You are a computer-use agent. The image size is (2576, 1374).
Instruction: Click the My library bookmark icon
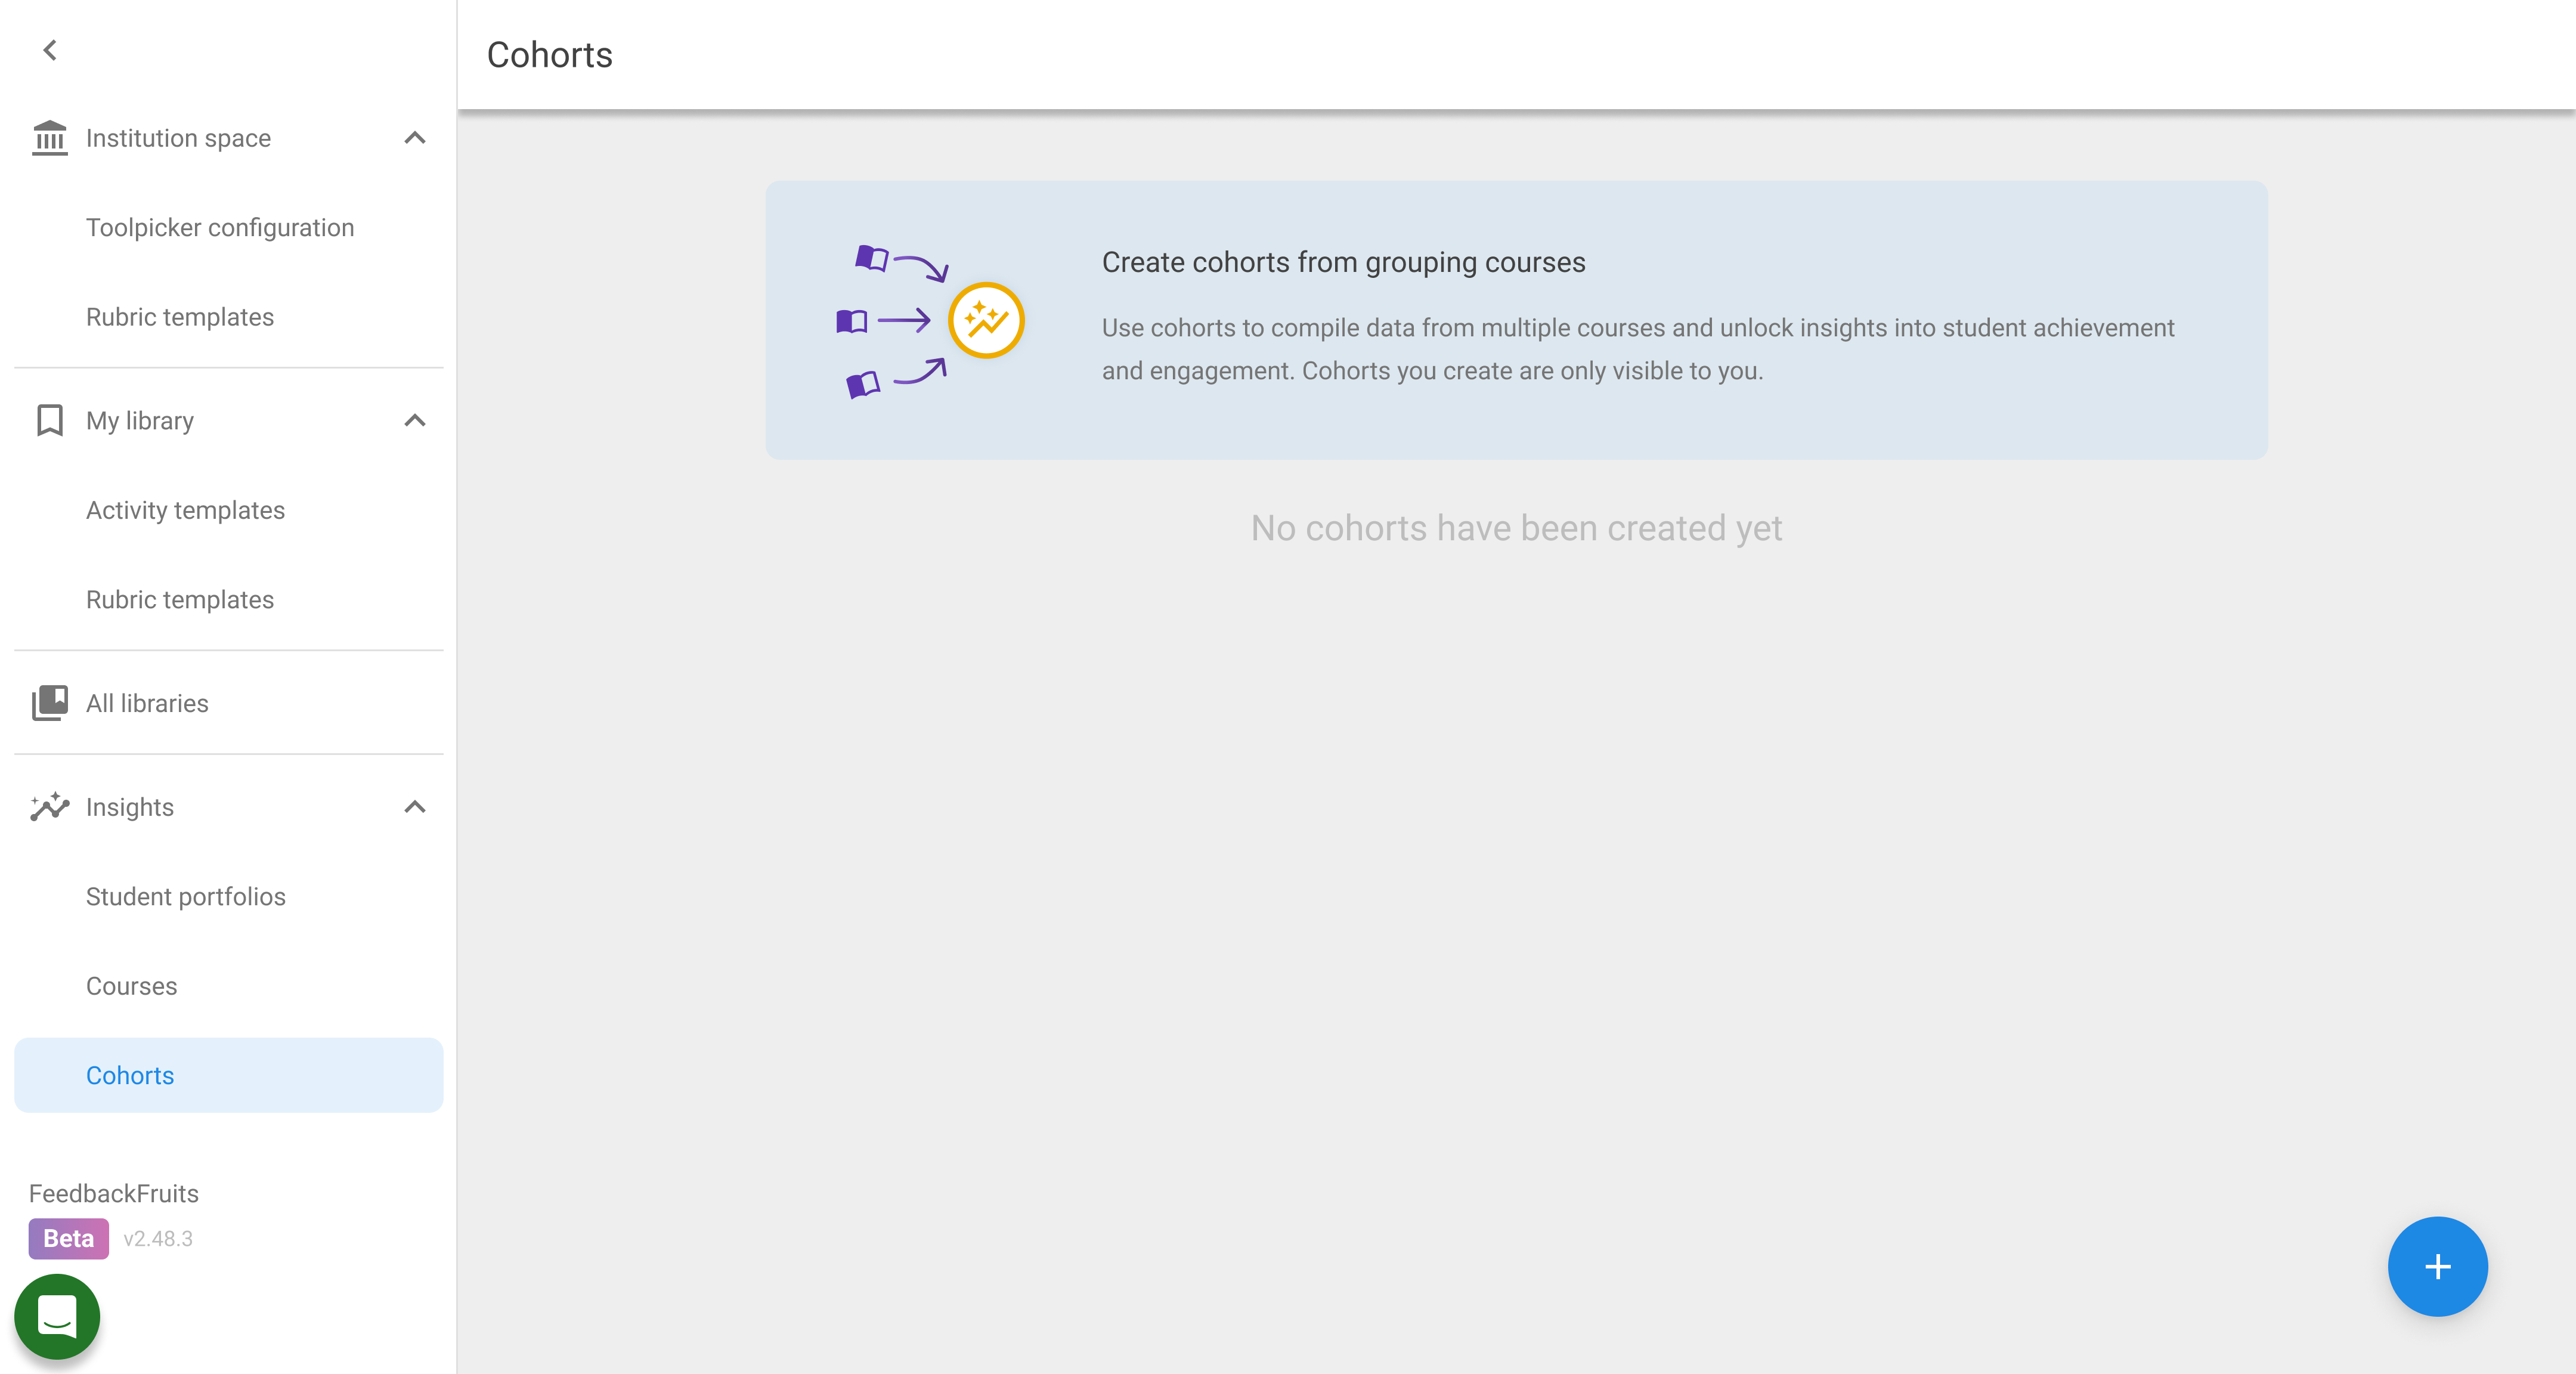(50, 421)
